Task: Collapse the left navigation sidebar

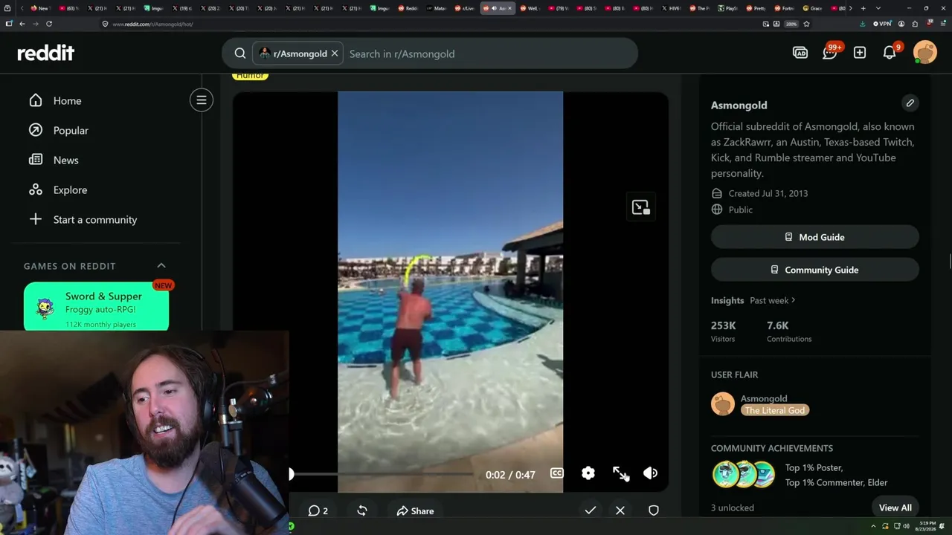Action: coord(202,100)
